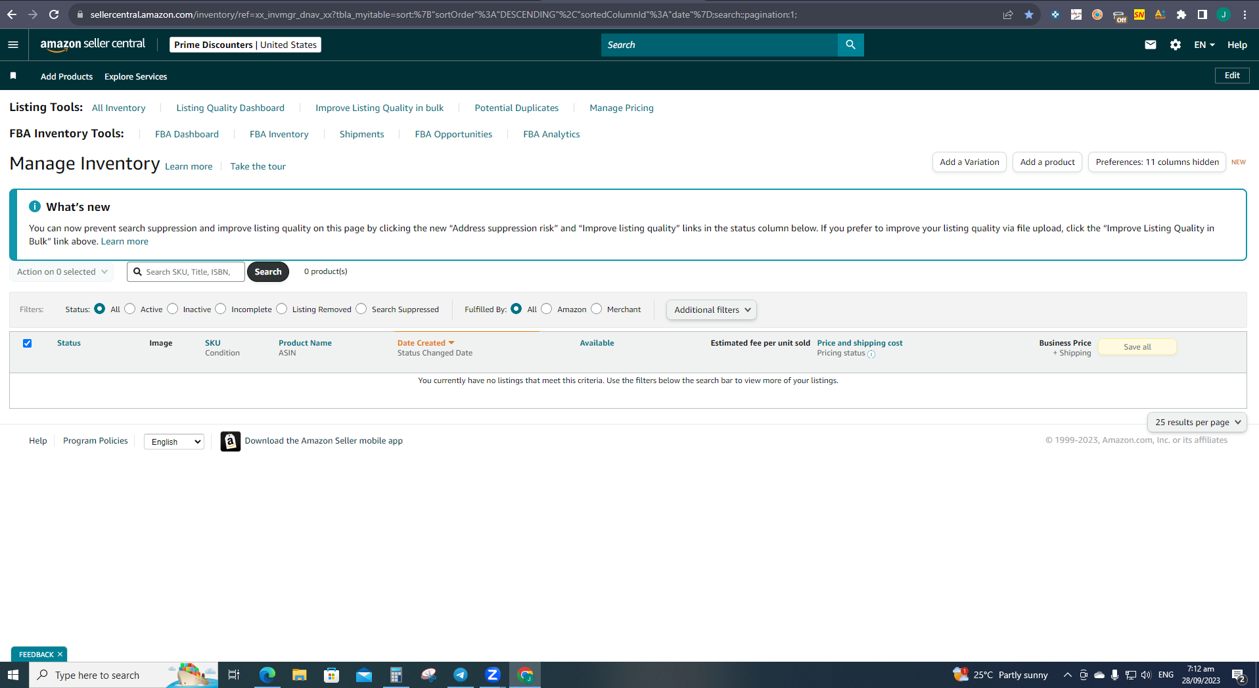Select the Active status filter
Screen dimensions: 1259x688
130,309
